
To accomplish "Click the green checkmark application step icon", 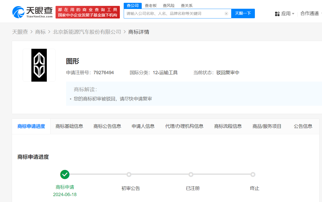I will 65,174.
